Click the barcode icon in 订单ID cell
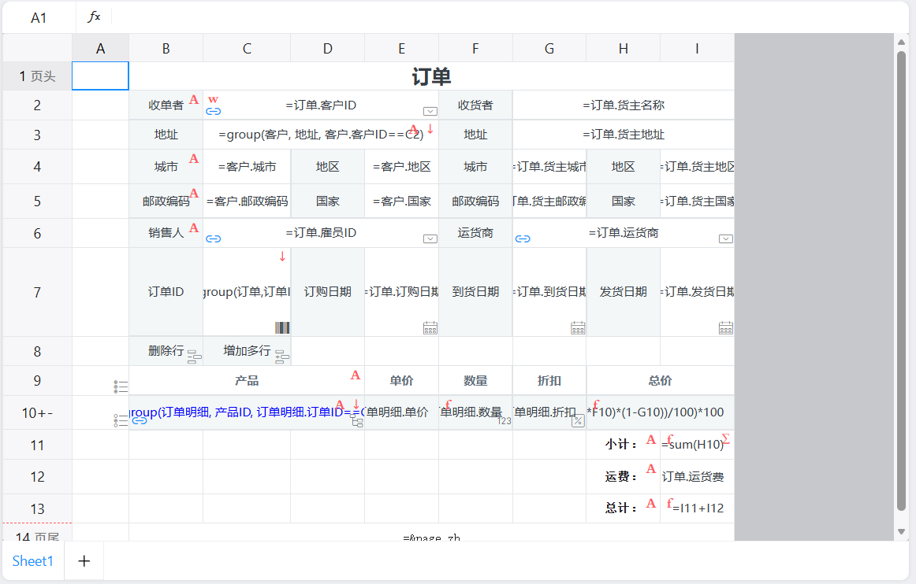 pyautogui.click(x=282, y=328)
